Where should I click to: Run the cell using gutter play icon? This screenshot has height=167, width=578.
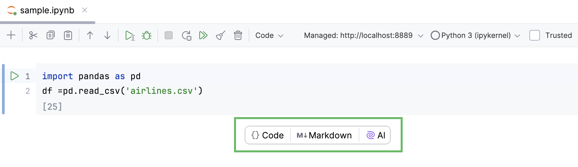coord(14,76)
